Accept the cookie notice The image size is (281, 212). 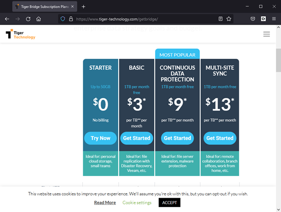point(169,202)
